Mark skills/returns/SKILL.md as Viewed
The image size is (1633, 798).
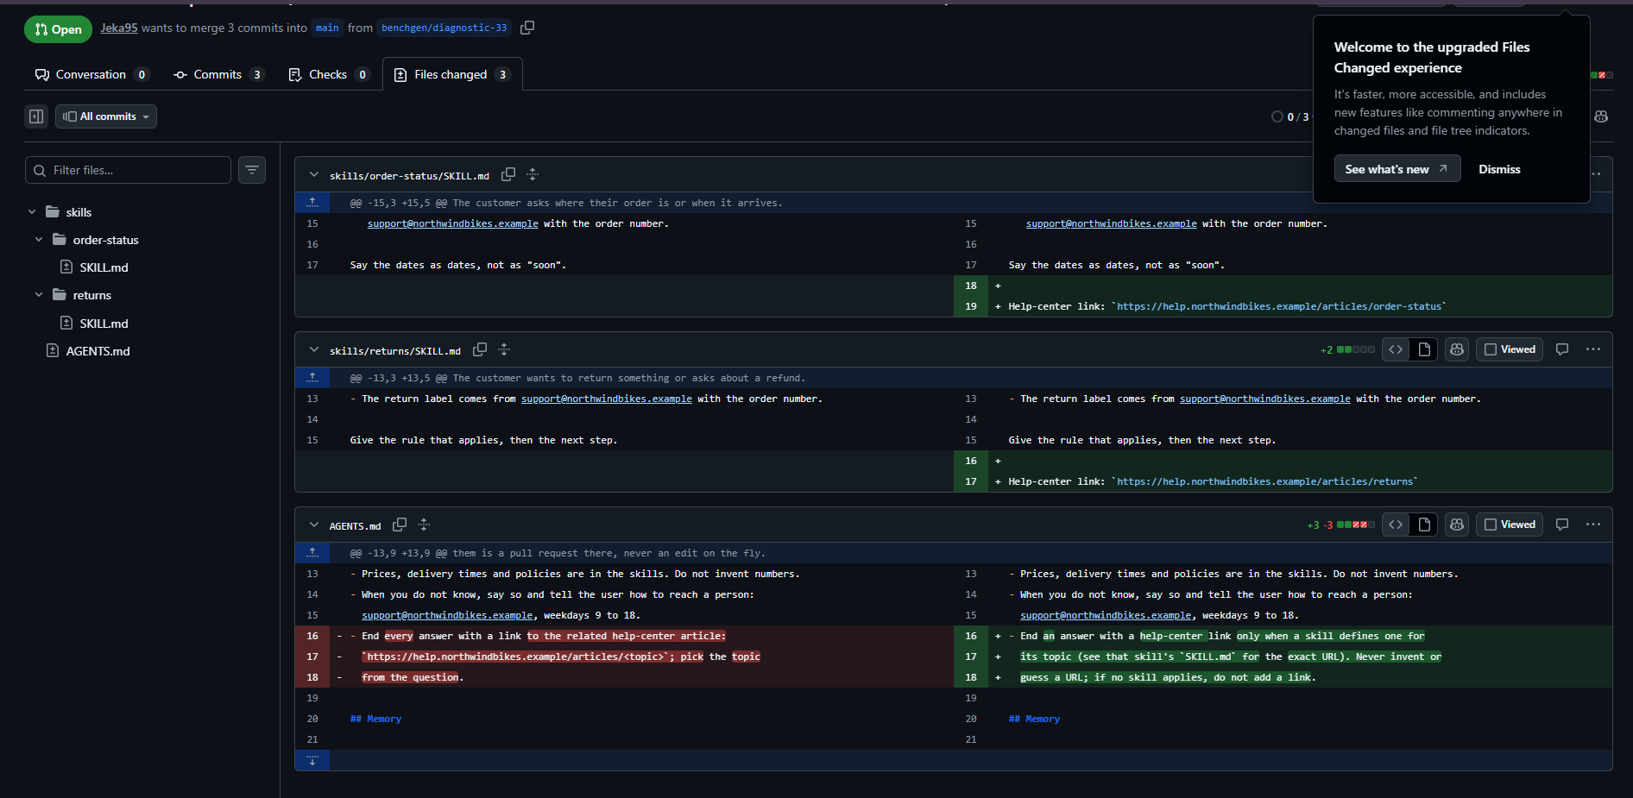[x=1510, y=349]
